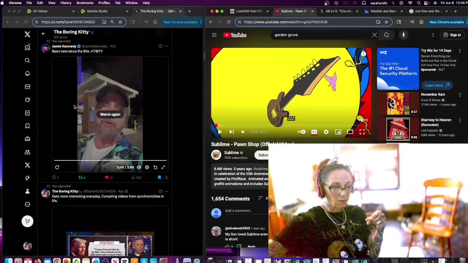
Task: Click the YouTube video red progress bar
Action: 291,125
